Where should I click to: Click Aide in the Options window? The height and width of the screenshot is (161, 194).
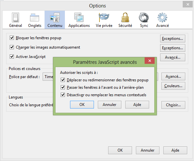175,150
